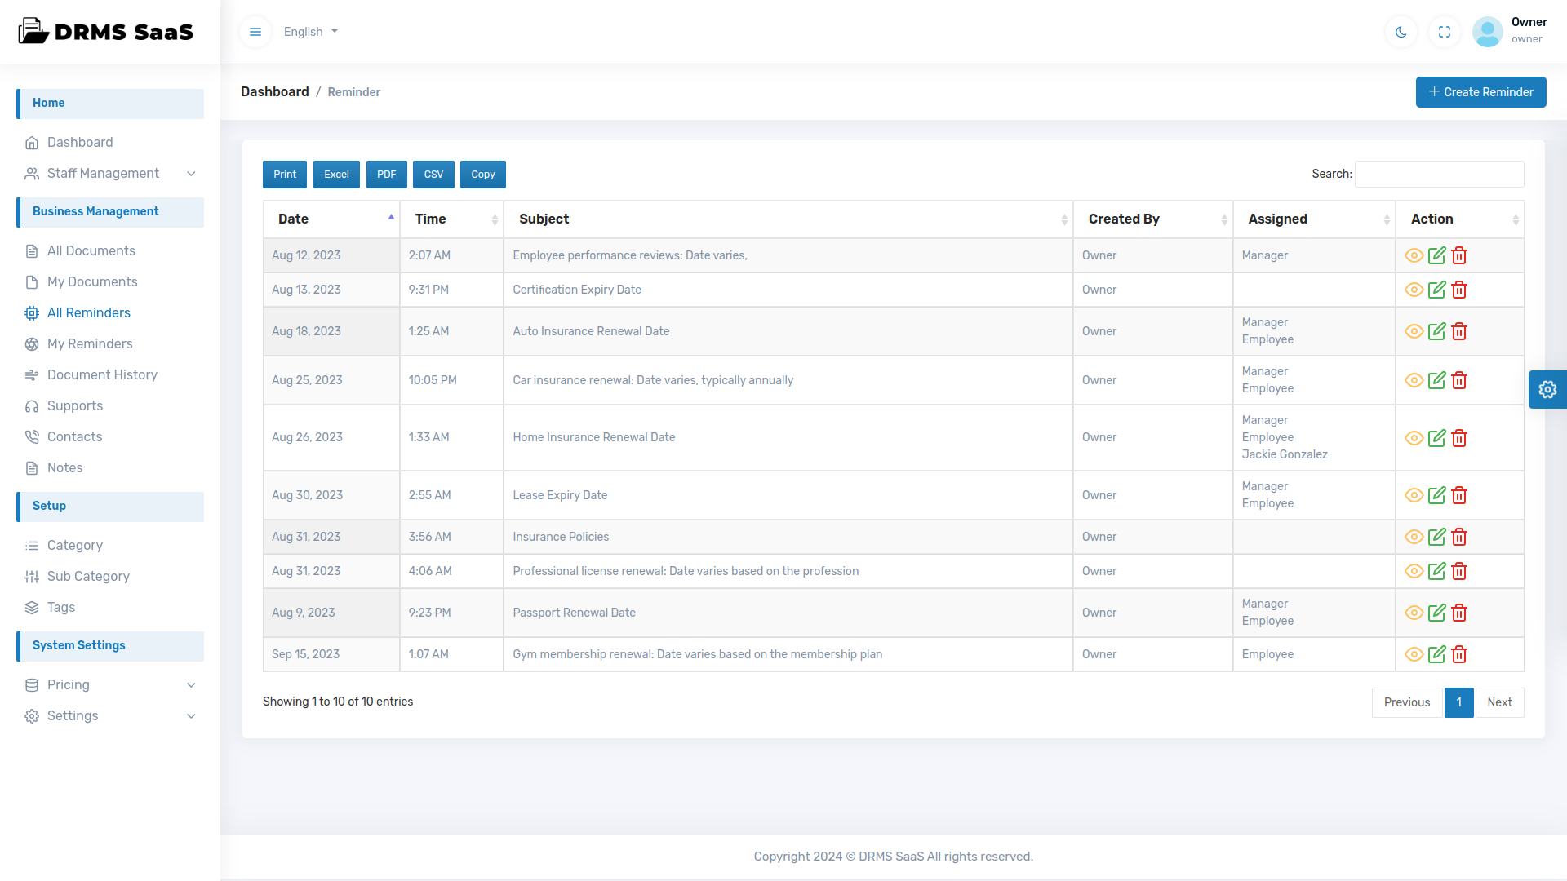Show details of Certification Expiry Date reminder

(1414, 290)
